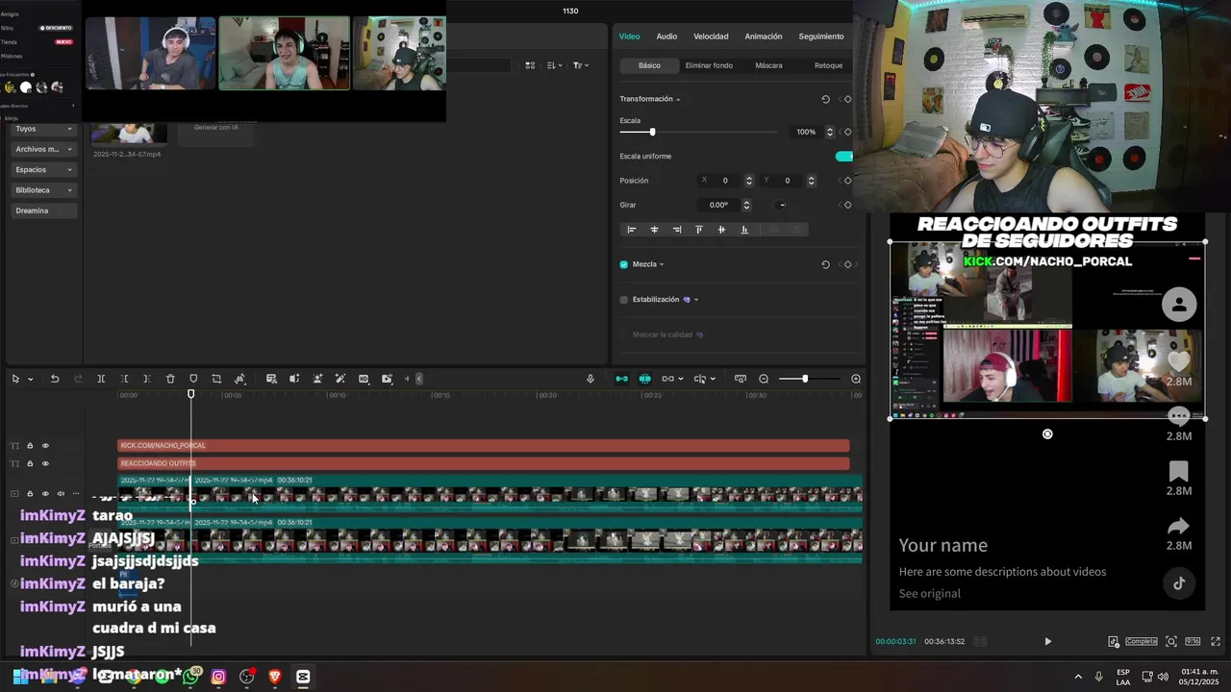This screenshot has width=1231, height=692.
Task: Open the 9:16 aspect ratio button
Action: click(1193, 641)
